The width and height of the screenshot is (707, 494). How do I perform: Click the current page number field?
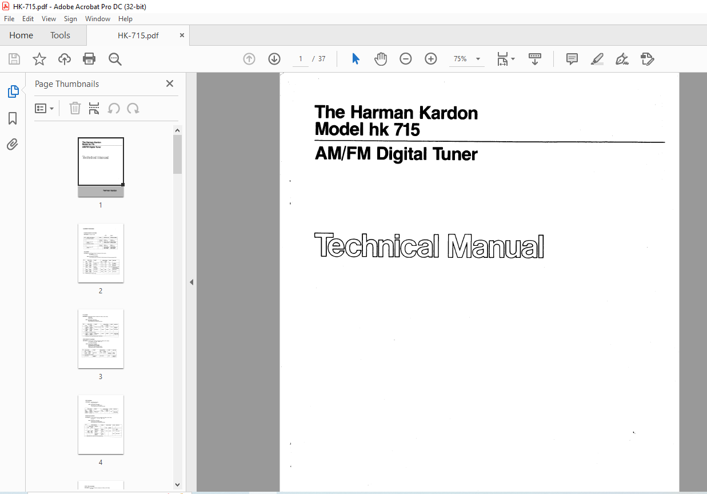(x=300, y=59)
